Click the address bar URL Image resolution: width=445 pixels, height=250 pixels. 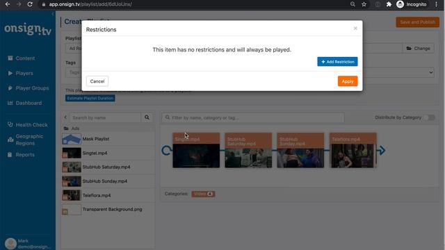pos(90,4)
